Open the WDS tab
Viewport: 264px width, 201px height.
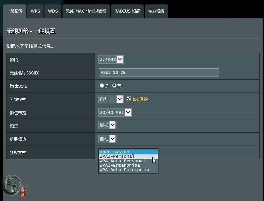pos(53,11)
